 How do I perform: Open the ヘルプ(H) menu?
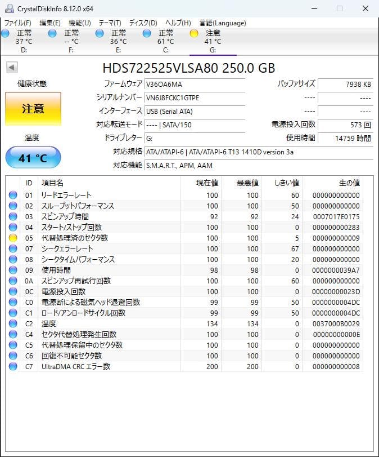tap(178, 23)
